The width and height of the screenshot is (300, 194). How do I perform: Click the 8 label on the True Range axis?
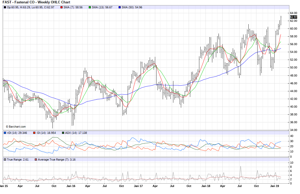click(x=291, y=167)
